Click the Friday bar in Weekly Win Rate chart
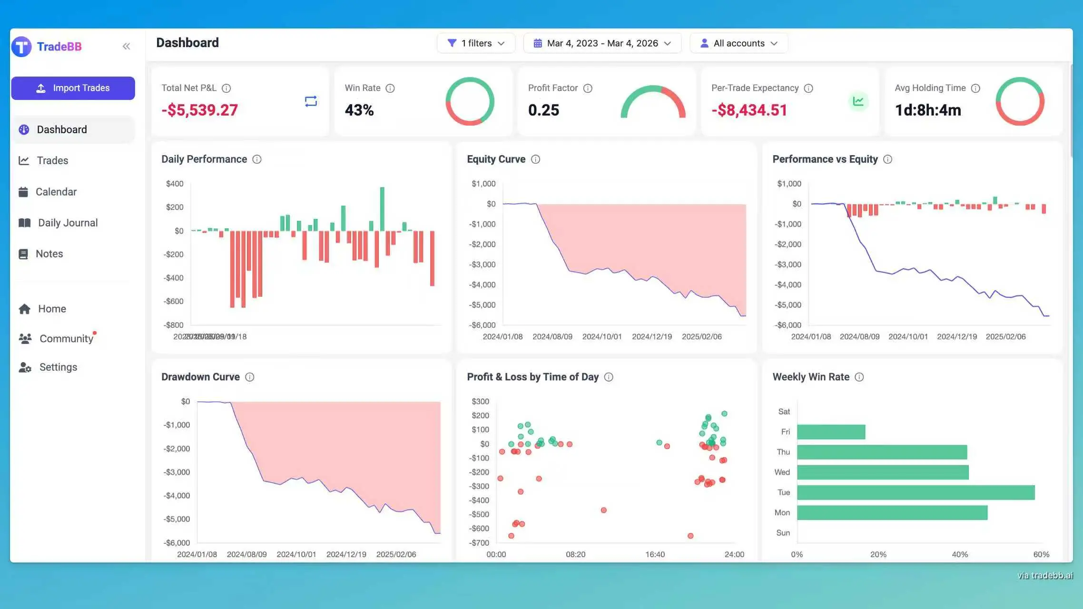1083x609 pixels. [x=830, y=432]
